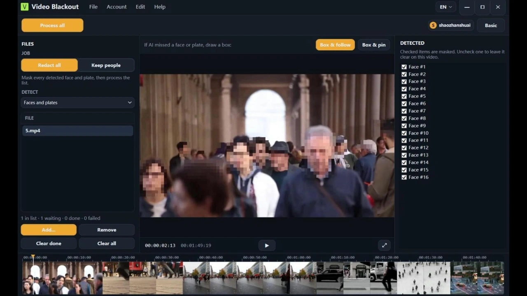This screenshot has width=527, height=296.
Task: Open the EN language dropdown
Action: click(x=446, y=7)
